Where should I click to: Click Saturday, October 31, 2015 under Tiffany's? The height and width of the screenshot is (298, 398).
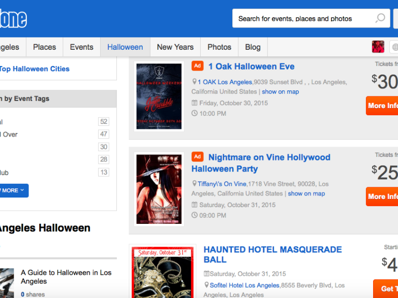tap(237, 205)
